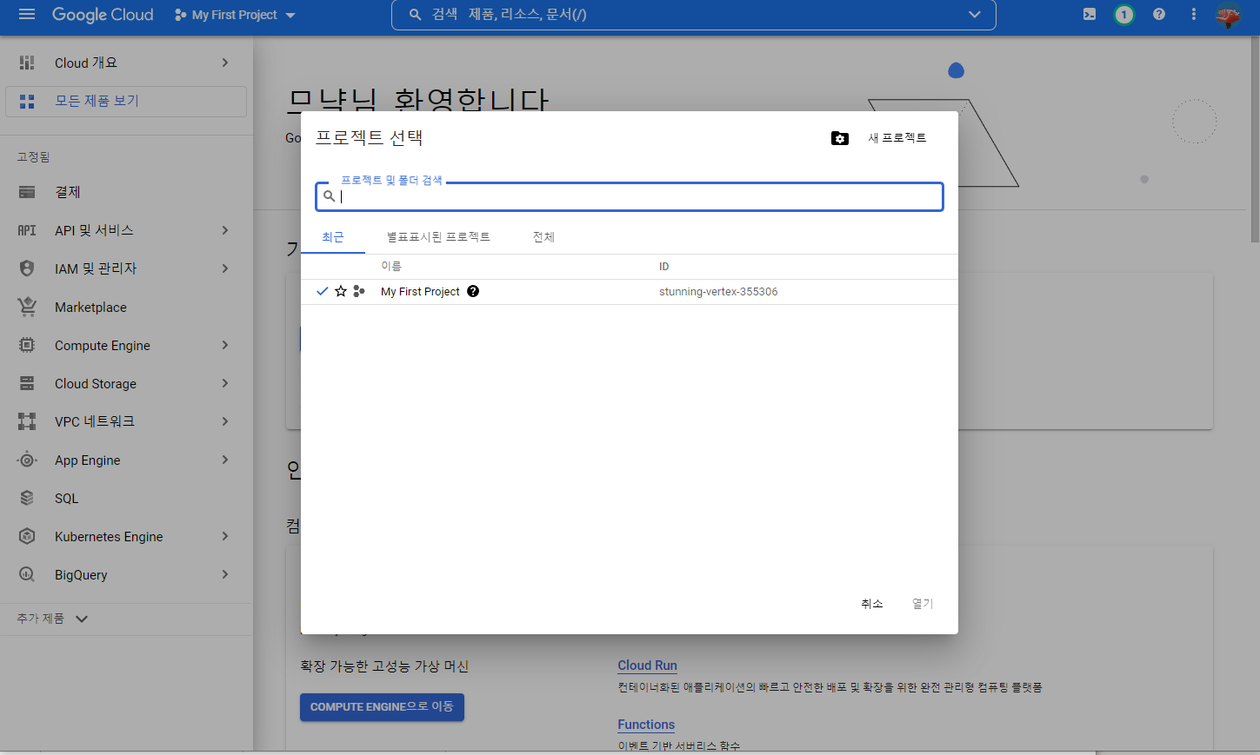Click COMPUTE ENGINE으로 이동 button
Viewport: 1260px width, 755px height.
point(382,707)
